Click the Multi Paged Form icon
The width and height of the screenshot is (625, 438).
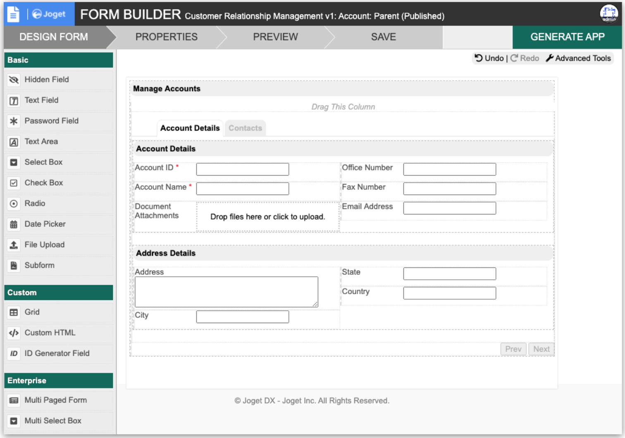coord(14,400)
